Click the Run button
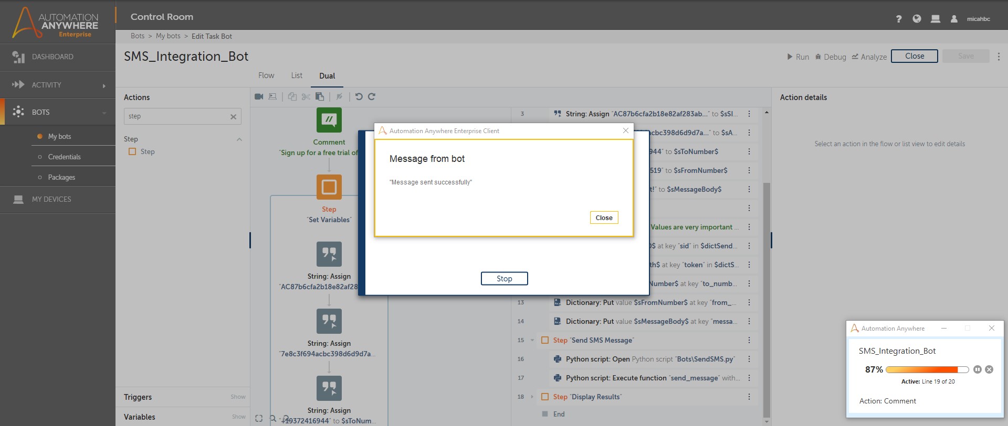 [797, 57]
